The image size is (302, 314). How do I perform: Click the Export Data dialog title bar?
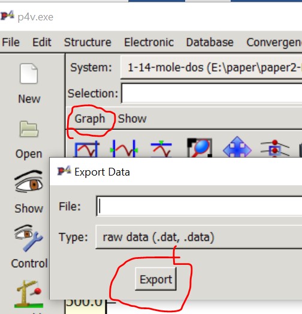[x=176, y=172]
